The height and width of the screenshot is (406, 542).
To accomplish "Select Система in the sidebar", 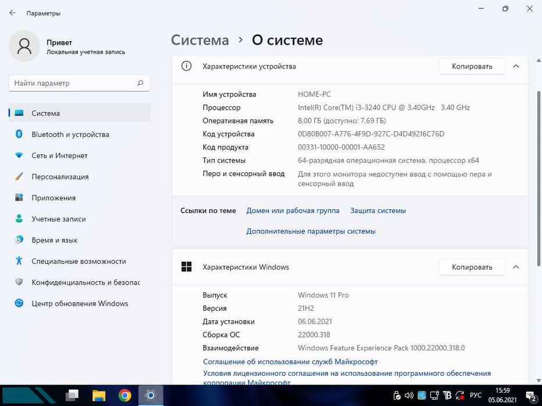I will click(79, 113).
